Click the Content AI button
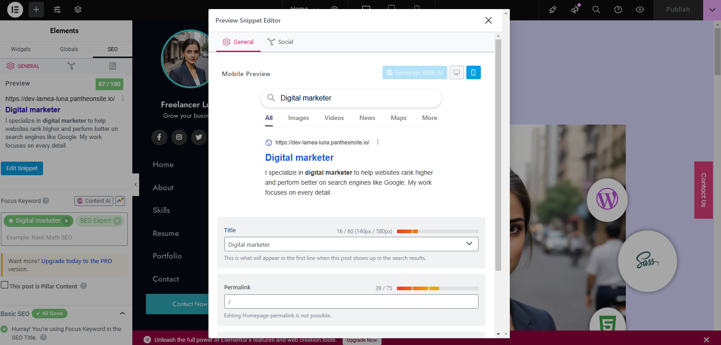 coord(93,201)
